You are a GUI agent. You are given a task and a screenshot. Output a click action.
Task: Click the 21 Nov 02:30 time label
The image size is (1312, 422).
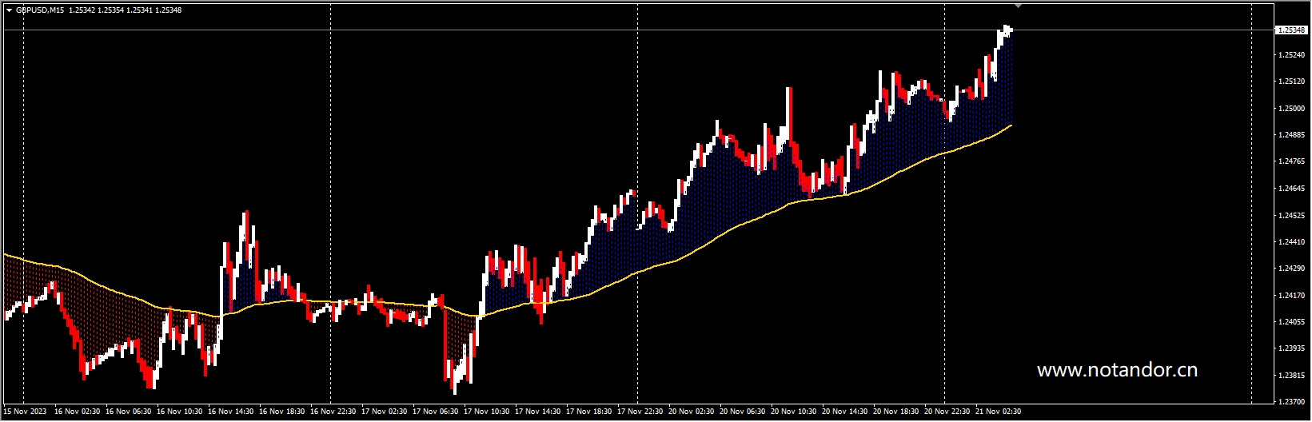coord(999,412)
